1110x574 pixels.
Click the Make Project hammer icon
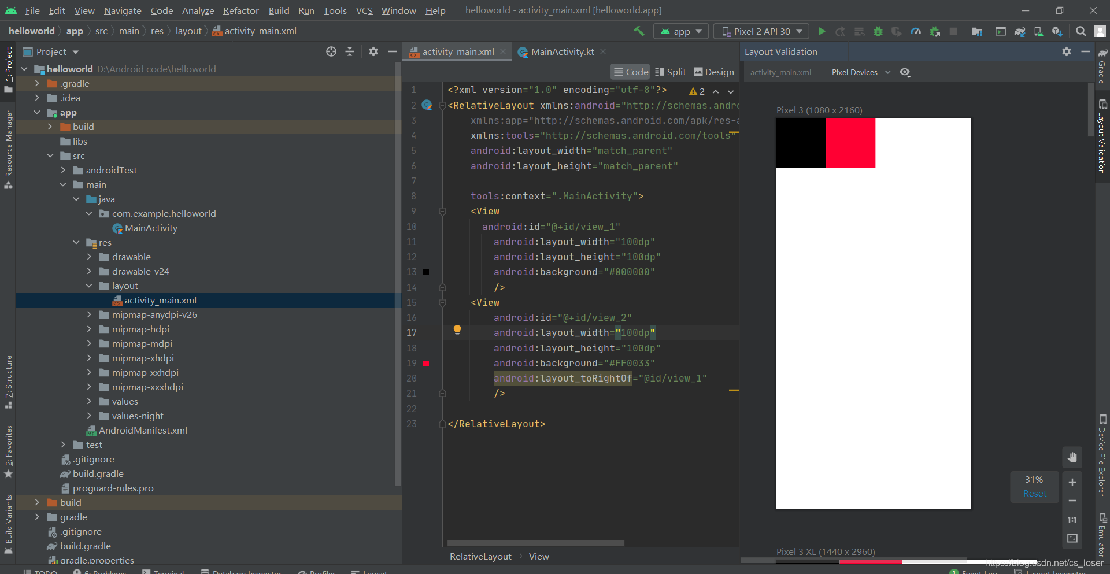click(x=639, y=31)
